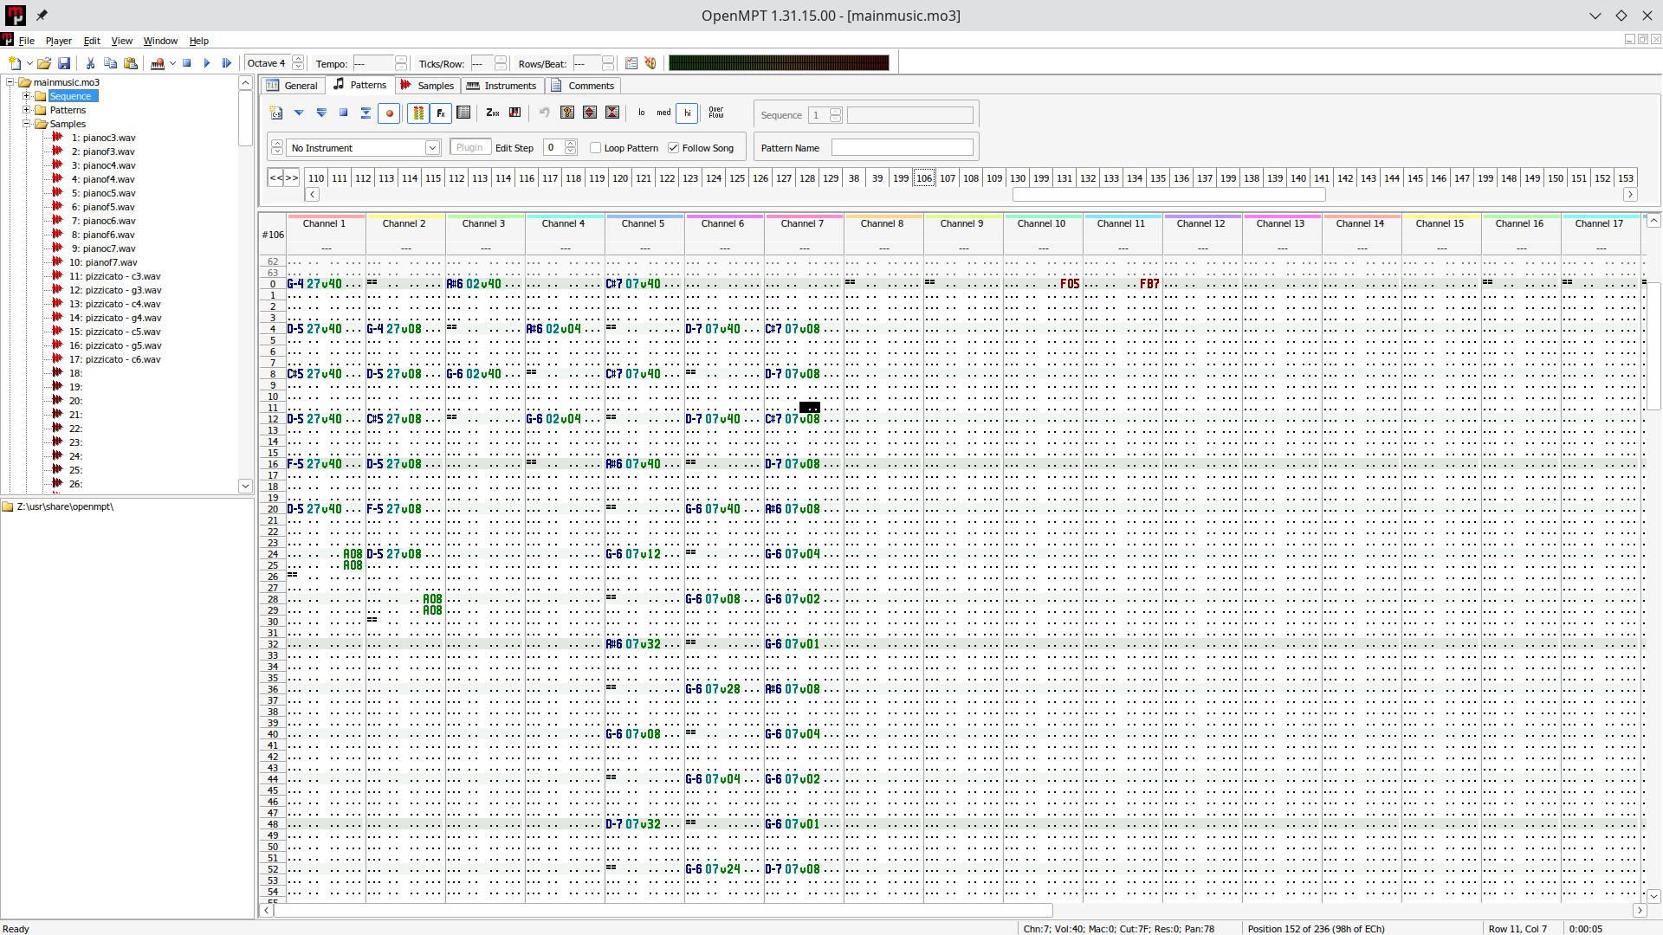
Task: Click the MIDI panic icon
Action: 650,63
